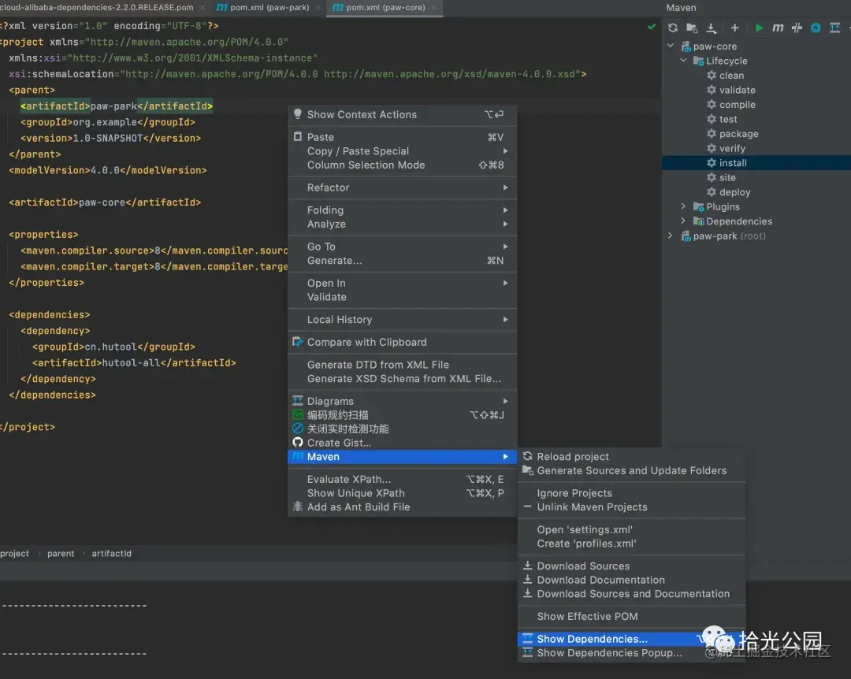Click Generate Sources and Update Folders toolbar icon
The width and height of the screenshot is (851, 679).
click(692, 28)
